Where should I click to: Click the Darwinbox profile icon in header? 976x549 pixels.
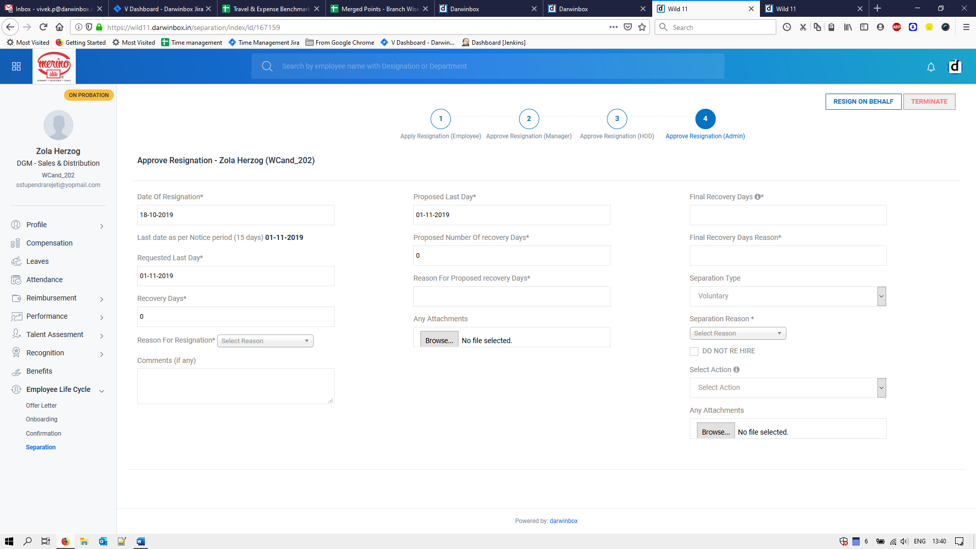pos(955,67)
